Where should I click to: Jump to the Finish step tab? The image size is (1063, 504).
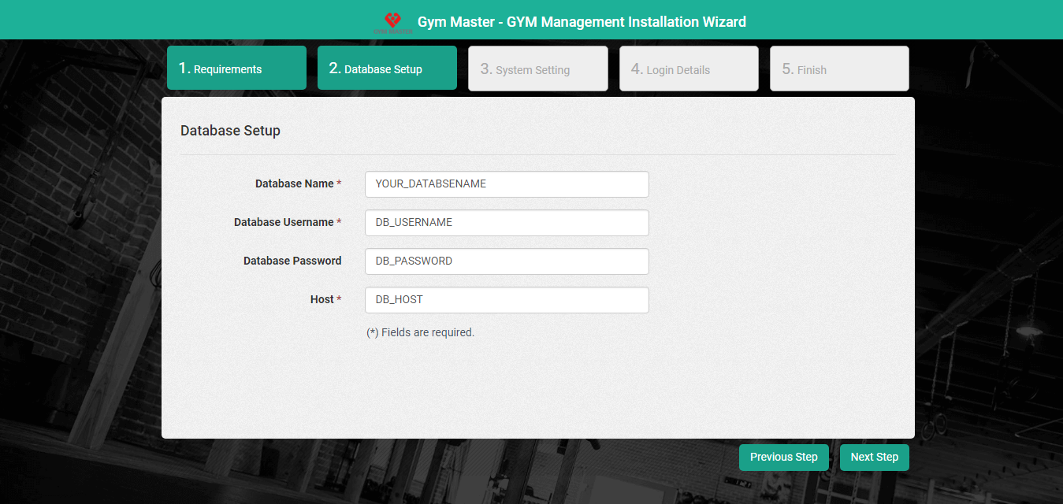[839, 69]
